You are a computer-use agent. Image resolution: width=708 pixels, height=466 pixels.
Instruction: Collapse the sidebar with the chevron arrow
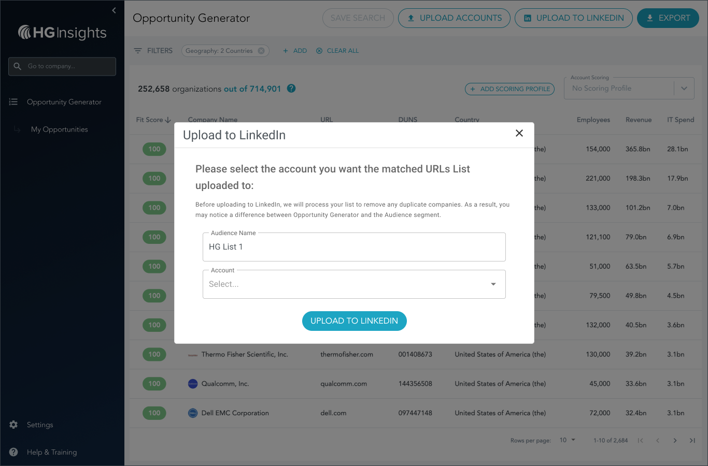114,10
